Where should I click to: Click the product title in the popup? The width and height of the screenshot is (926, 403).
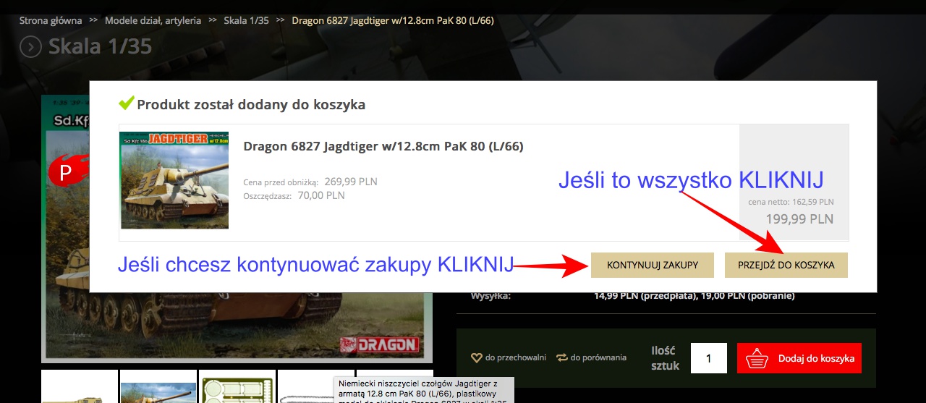(x=383, y=146)
